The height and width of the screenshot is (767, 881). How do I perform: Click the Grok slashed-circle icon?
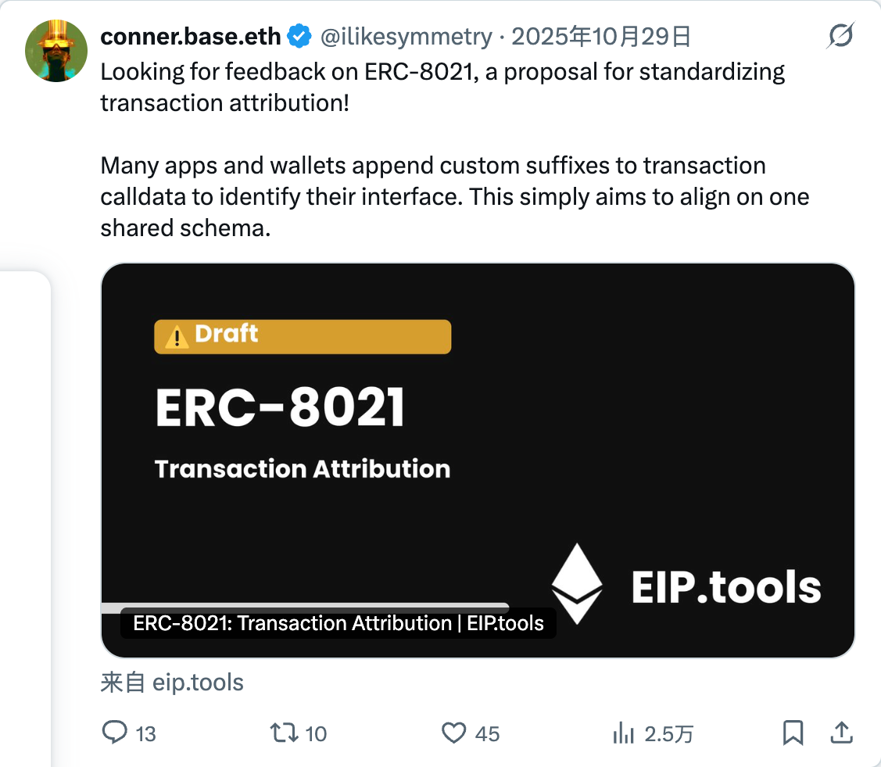tap(840, 36)
